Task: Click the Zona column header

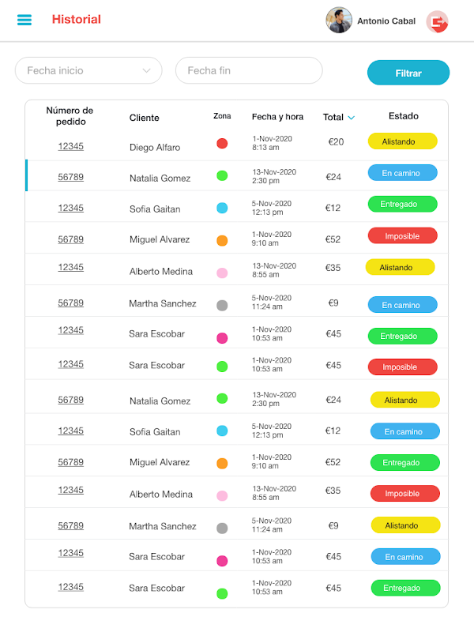Action: click(222, 116)
